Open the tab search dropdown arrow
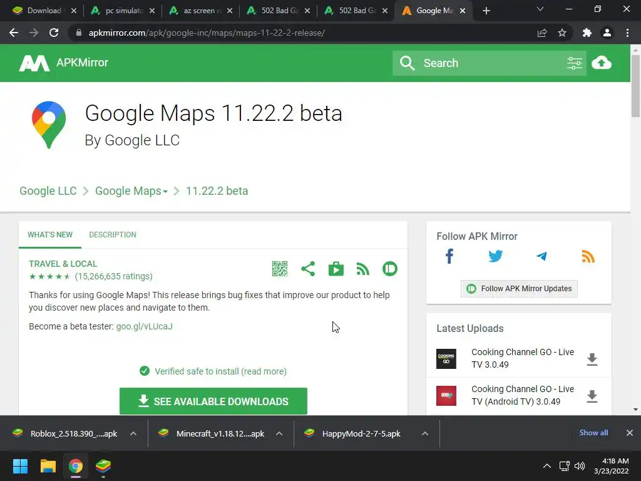 click(540, 9)
